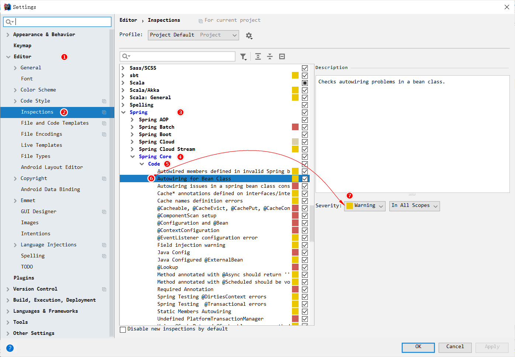Select the Required Annotation inspection
The width and height of the screenshot is (515, 357).
pos(185,290)
